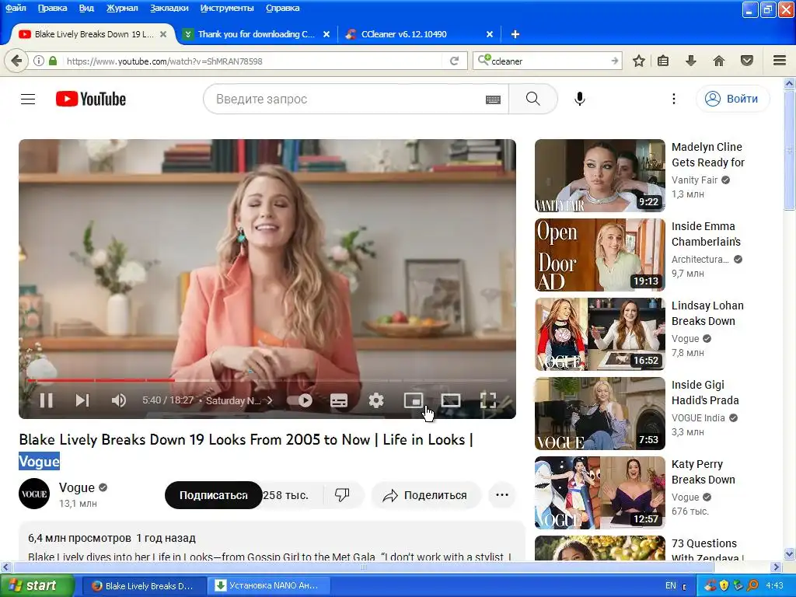The height and width of the screenshot is (597, 796).
Task: Enter fullscreen in the video player
Action: pyautogui.click(x=488, y=400)
